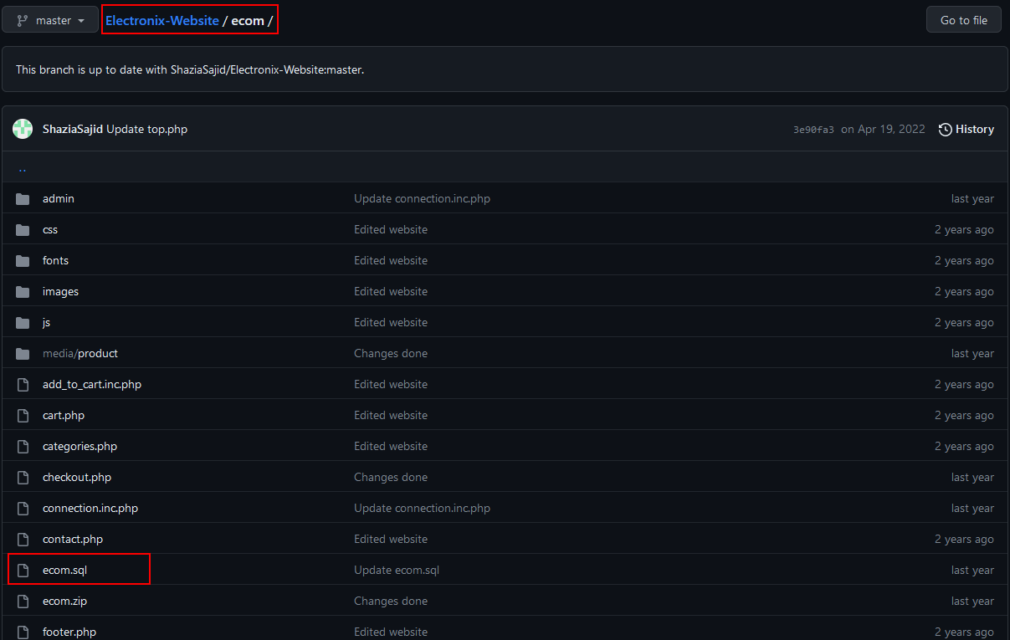The image size is (1010, 640).
Task: Click the folder icon beside media/product
Action: (x=23, y=354)
